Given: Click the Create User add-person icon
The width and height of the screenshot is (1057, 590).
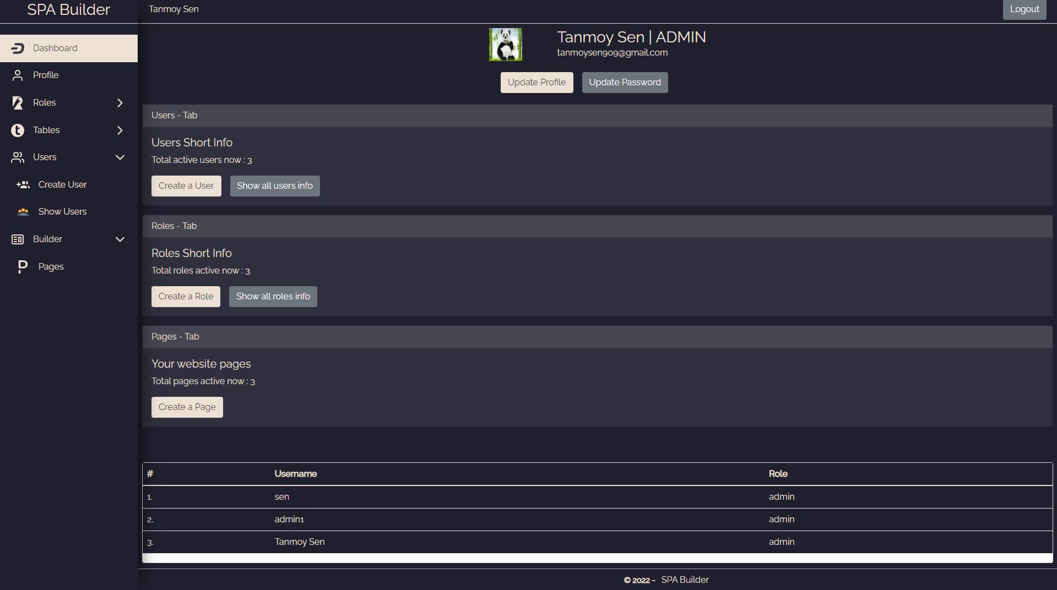Looking at the screenshot, I should (x=23, y=185).
